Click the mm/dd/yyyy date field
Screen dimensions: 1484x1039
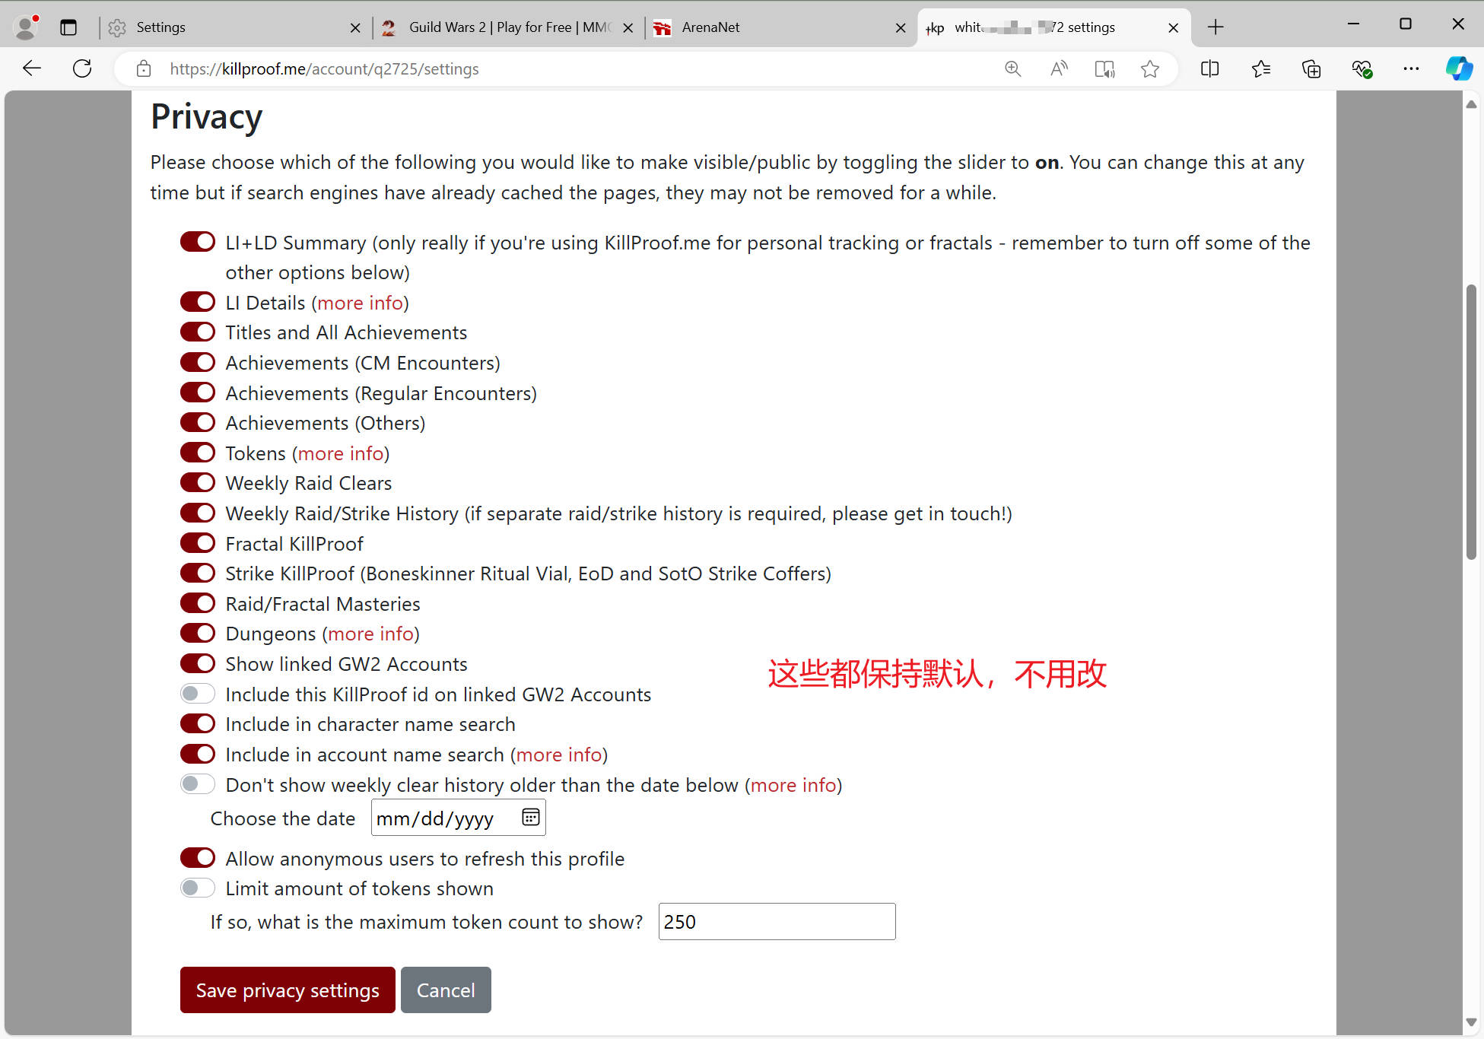pos(458,818)
